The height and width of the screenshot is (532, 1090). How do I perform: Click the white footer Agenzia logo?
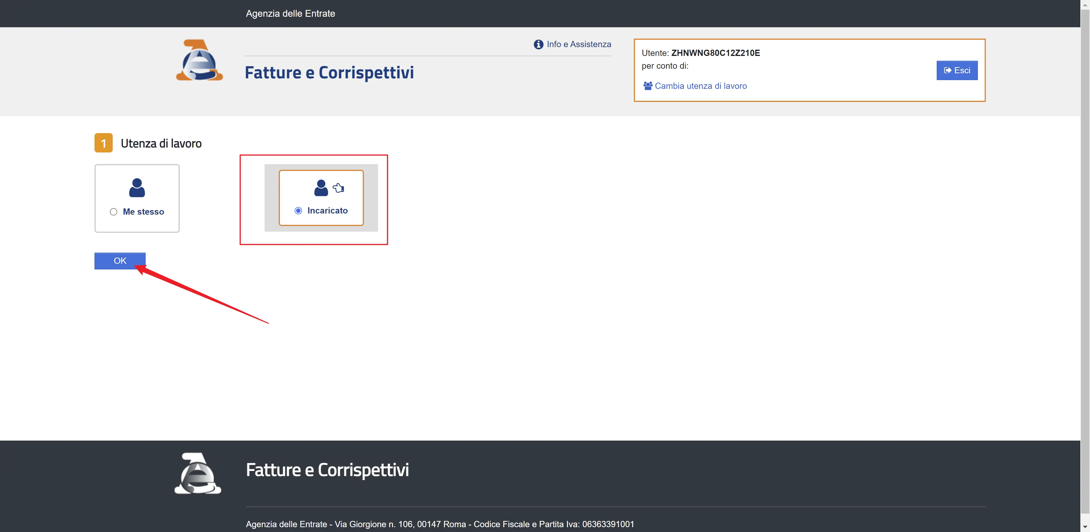point(198,474)
